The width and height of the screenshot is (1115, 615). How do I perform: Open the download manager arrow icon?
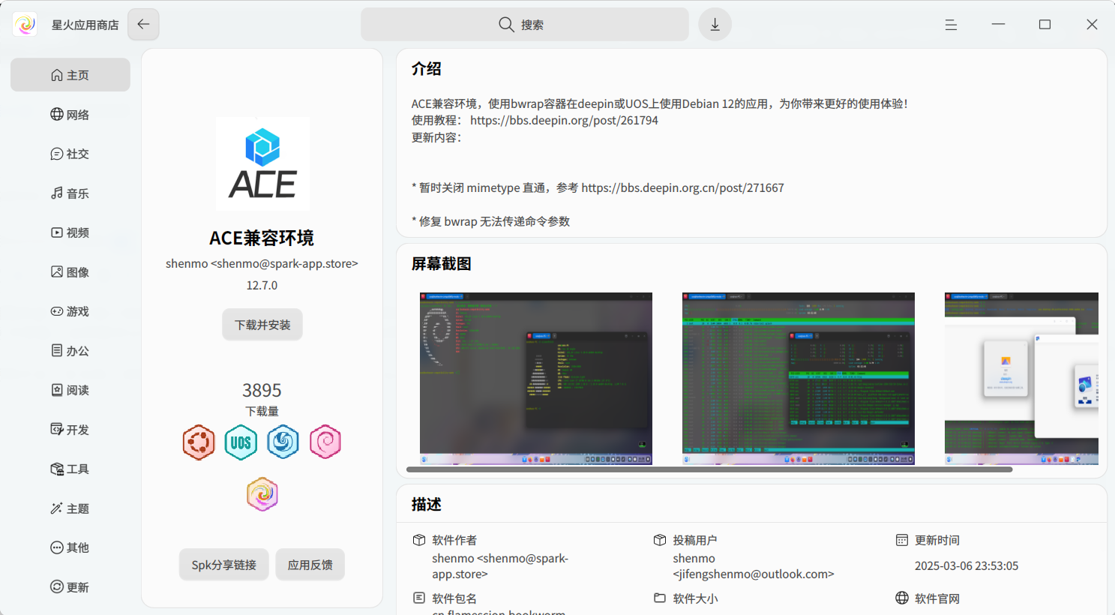pyautogui.click(x=715, y=25)
